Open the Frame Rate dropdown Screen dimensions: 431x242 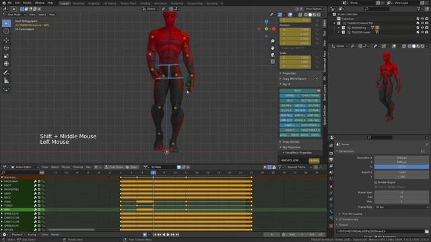[x=401, y=207]
